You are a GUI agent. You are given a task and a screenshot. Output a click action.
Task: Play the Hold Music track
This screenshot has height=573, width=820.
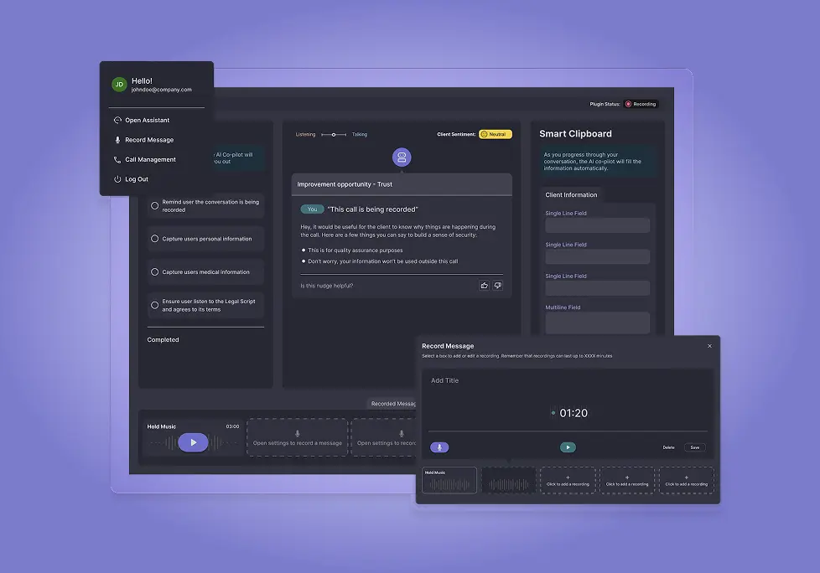coord(193,442)
